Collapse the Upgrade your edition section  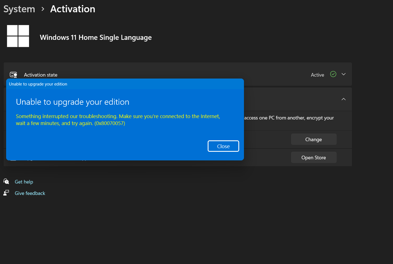pyautogui.click(x=344, y=99)
